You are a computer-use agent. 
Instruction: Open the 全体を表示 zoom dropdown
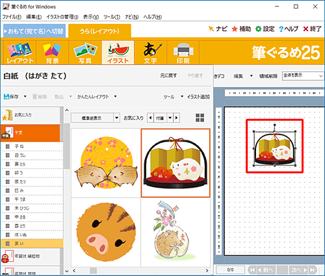tap(303, 76)
